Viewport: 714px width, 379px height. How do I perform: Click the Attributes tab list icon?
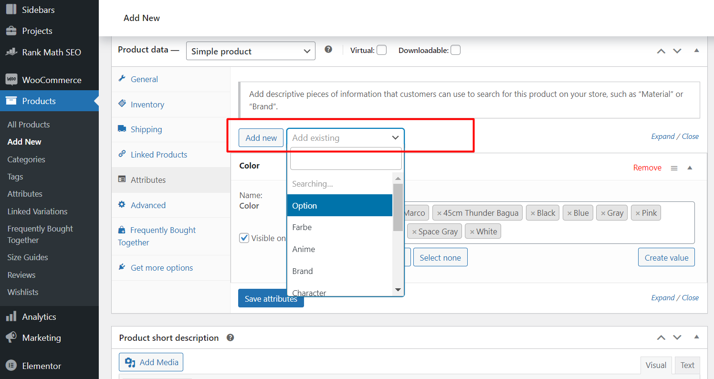tap(122, 179)
